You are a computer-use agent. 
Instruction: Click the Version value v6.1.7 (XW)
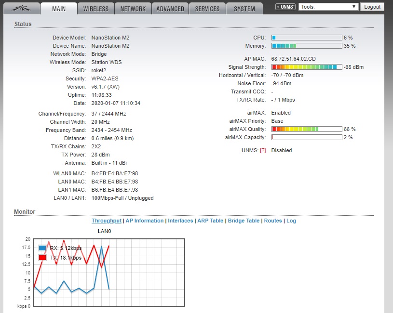105,87
